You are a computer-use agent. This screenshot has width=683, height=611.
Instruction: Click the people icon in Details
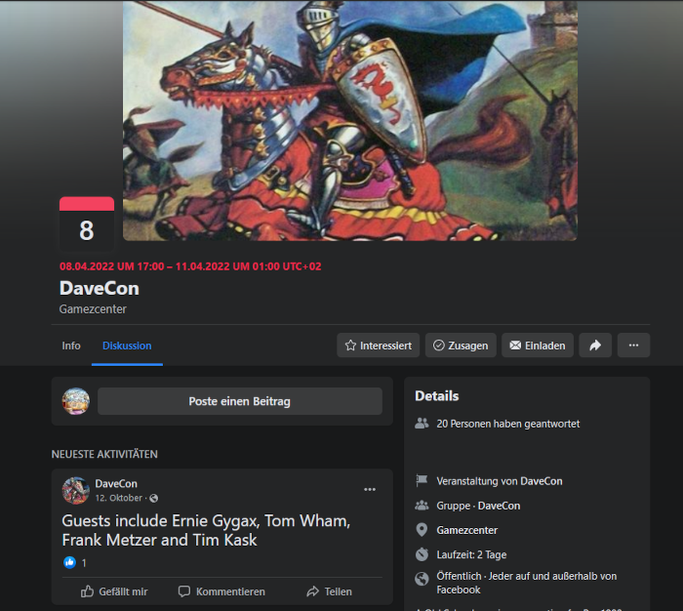pos(422,424)
